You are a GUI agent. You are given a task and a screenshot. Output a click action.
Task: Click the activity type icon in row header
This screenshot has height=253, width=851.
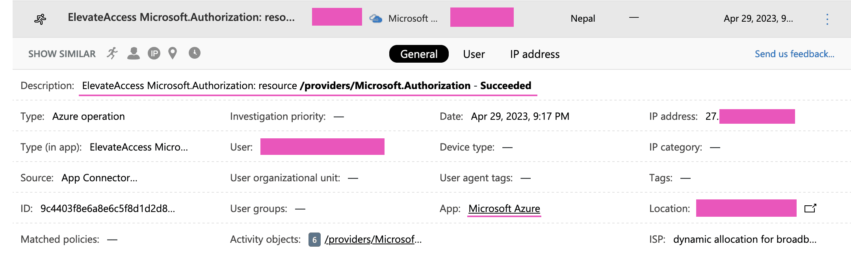coord(40,19)
